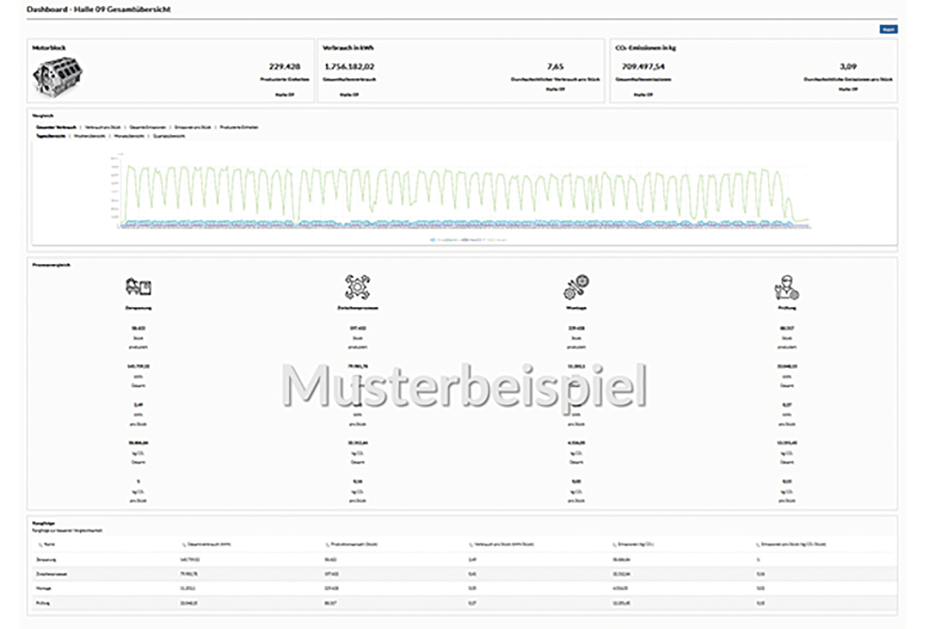Screen dimensions: 931x629
Task: Switch to Gesamte Emissionen tab
Action: pyautogui.click(x=148, y=127)
